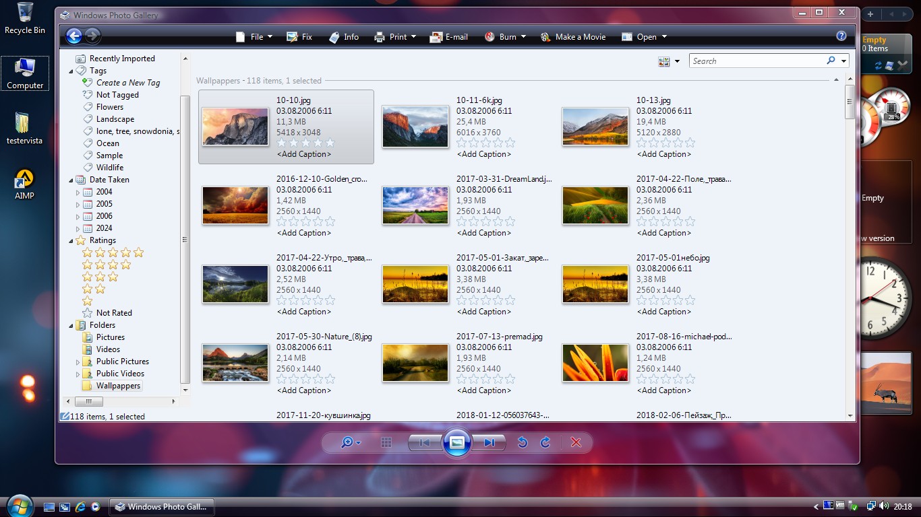Open the File menu
Screen dimensions: 921x517
point(254,37)
